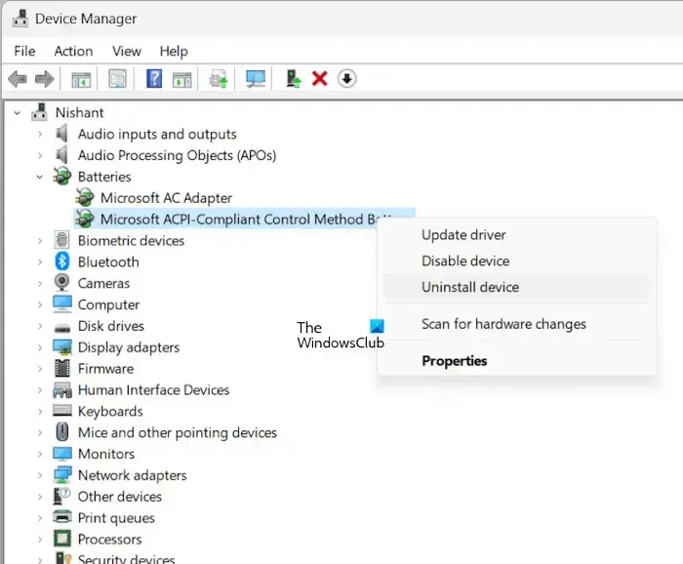Expand the Network adapters category
This screenshot has height=564, width=683.
(x=40, y=475)
